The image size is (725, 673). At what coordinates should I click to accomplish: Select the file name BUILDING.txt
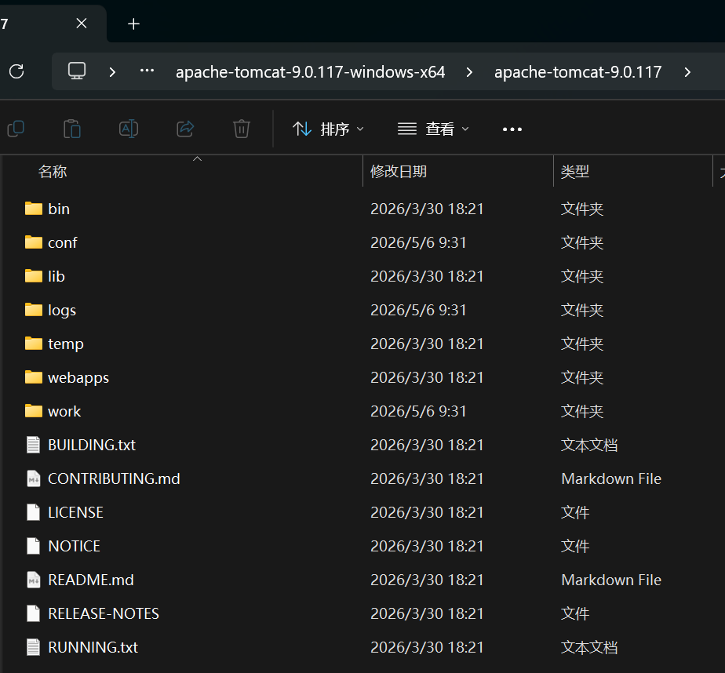92,445
